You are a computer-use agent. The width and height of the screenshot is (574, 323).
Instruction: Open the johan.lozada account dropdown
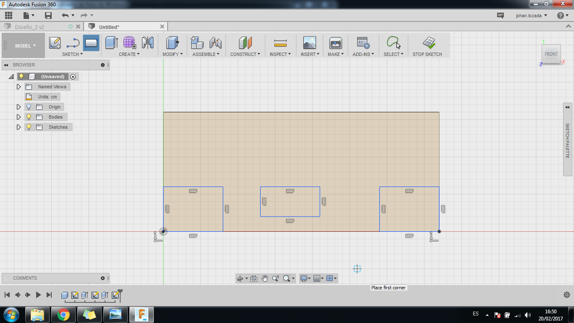pyautogui.click(x=532, y=16)
